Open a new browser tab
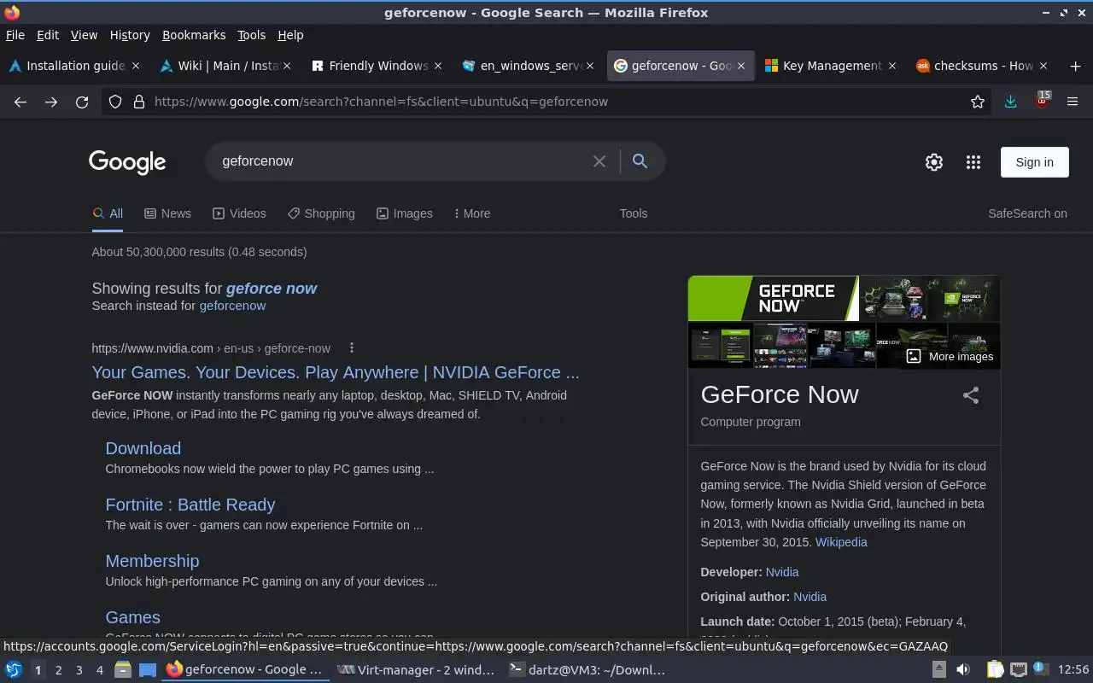The image size is (1093, 683). click(x=1075, y=66)
